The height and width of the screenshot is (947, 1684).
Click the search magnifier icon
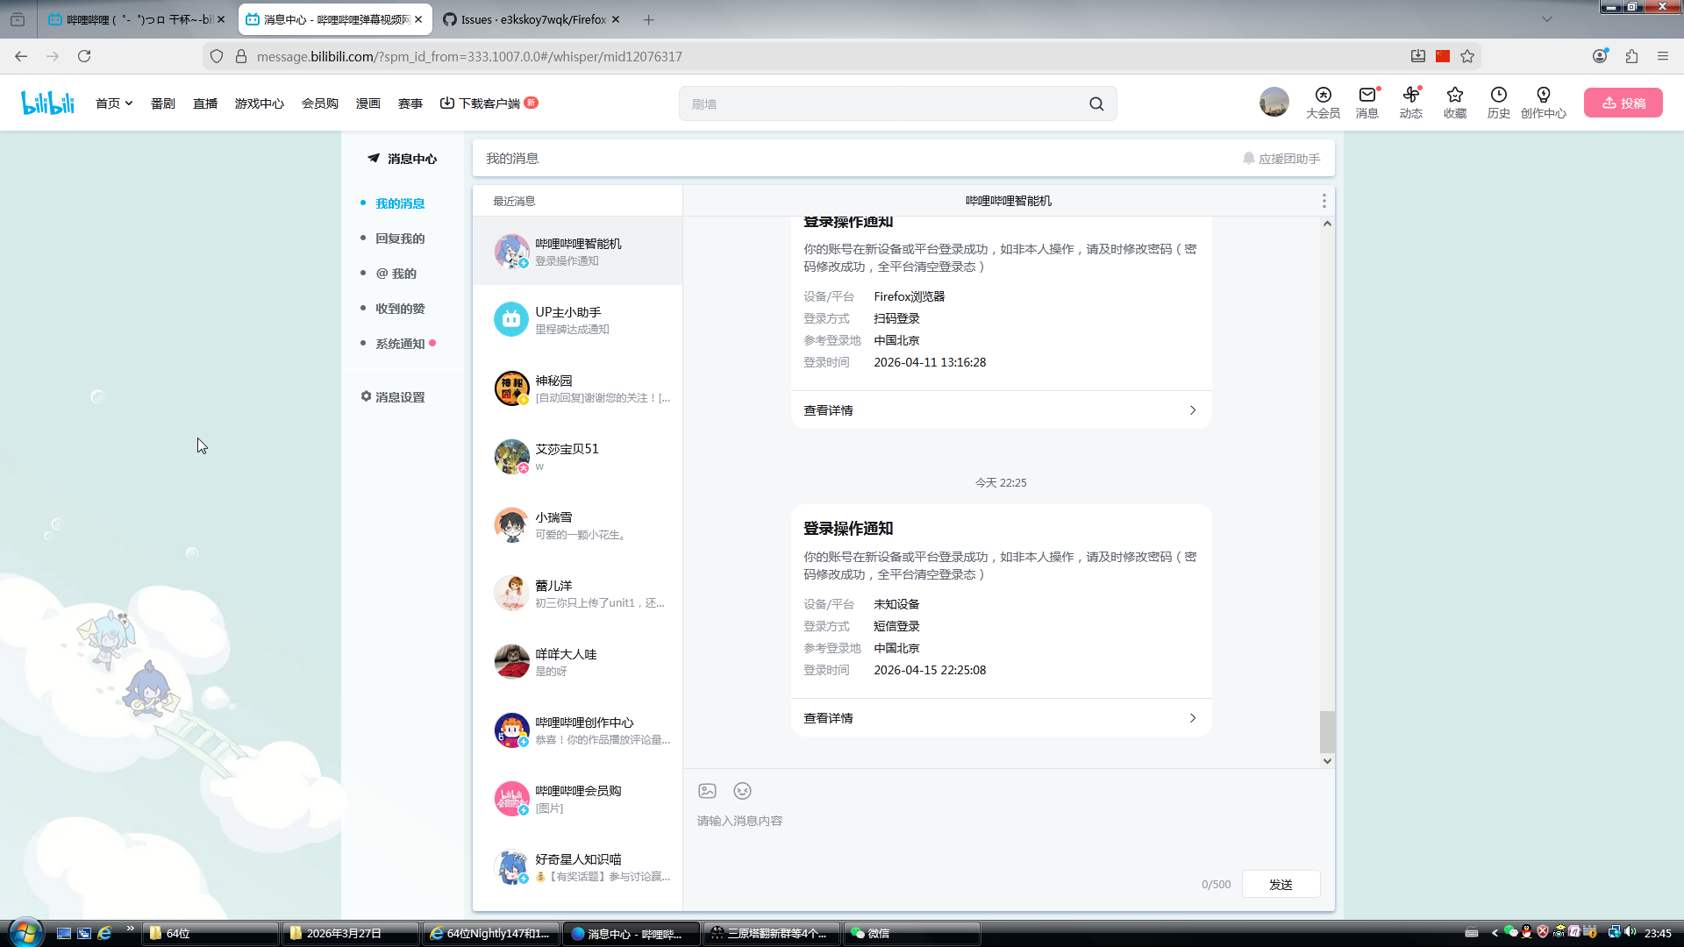click(1096, 103)
